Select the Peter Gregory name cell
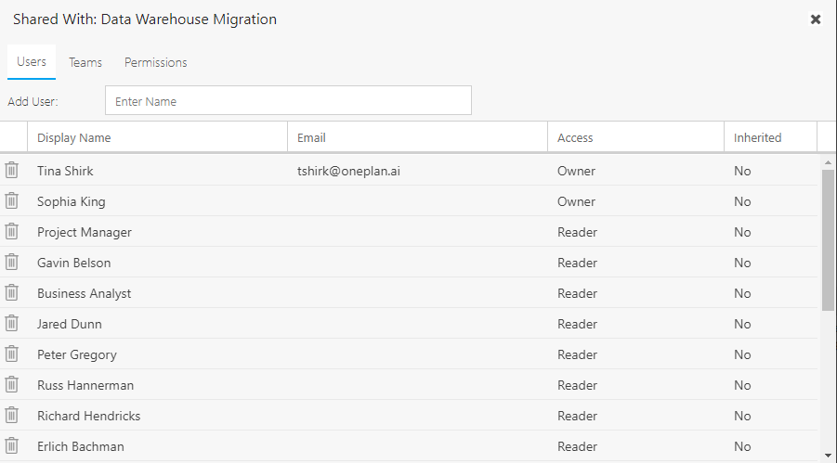This screenshot has width=837, height=463. [x=158, y=354]
